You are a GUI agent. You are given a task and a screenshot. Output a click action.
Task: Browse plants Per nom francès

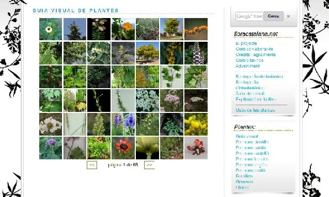tap(252, 159)
